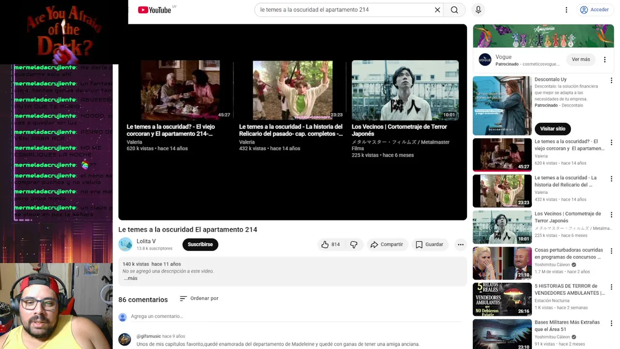The height and width of the screenshot is (349, 620).
Task: Click Ver más on Vogue ad
Action: (x=581, y=60)
